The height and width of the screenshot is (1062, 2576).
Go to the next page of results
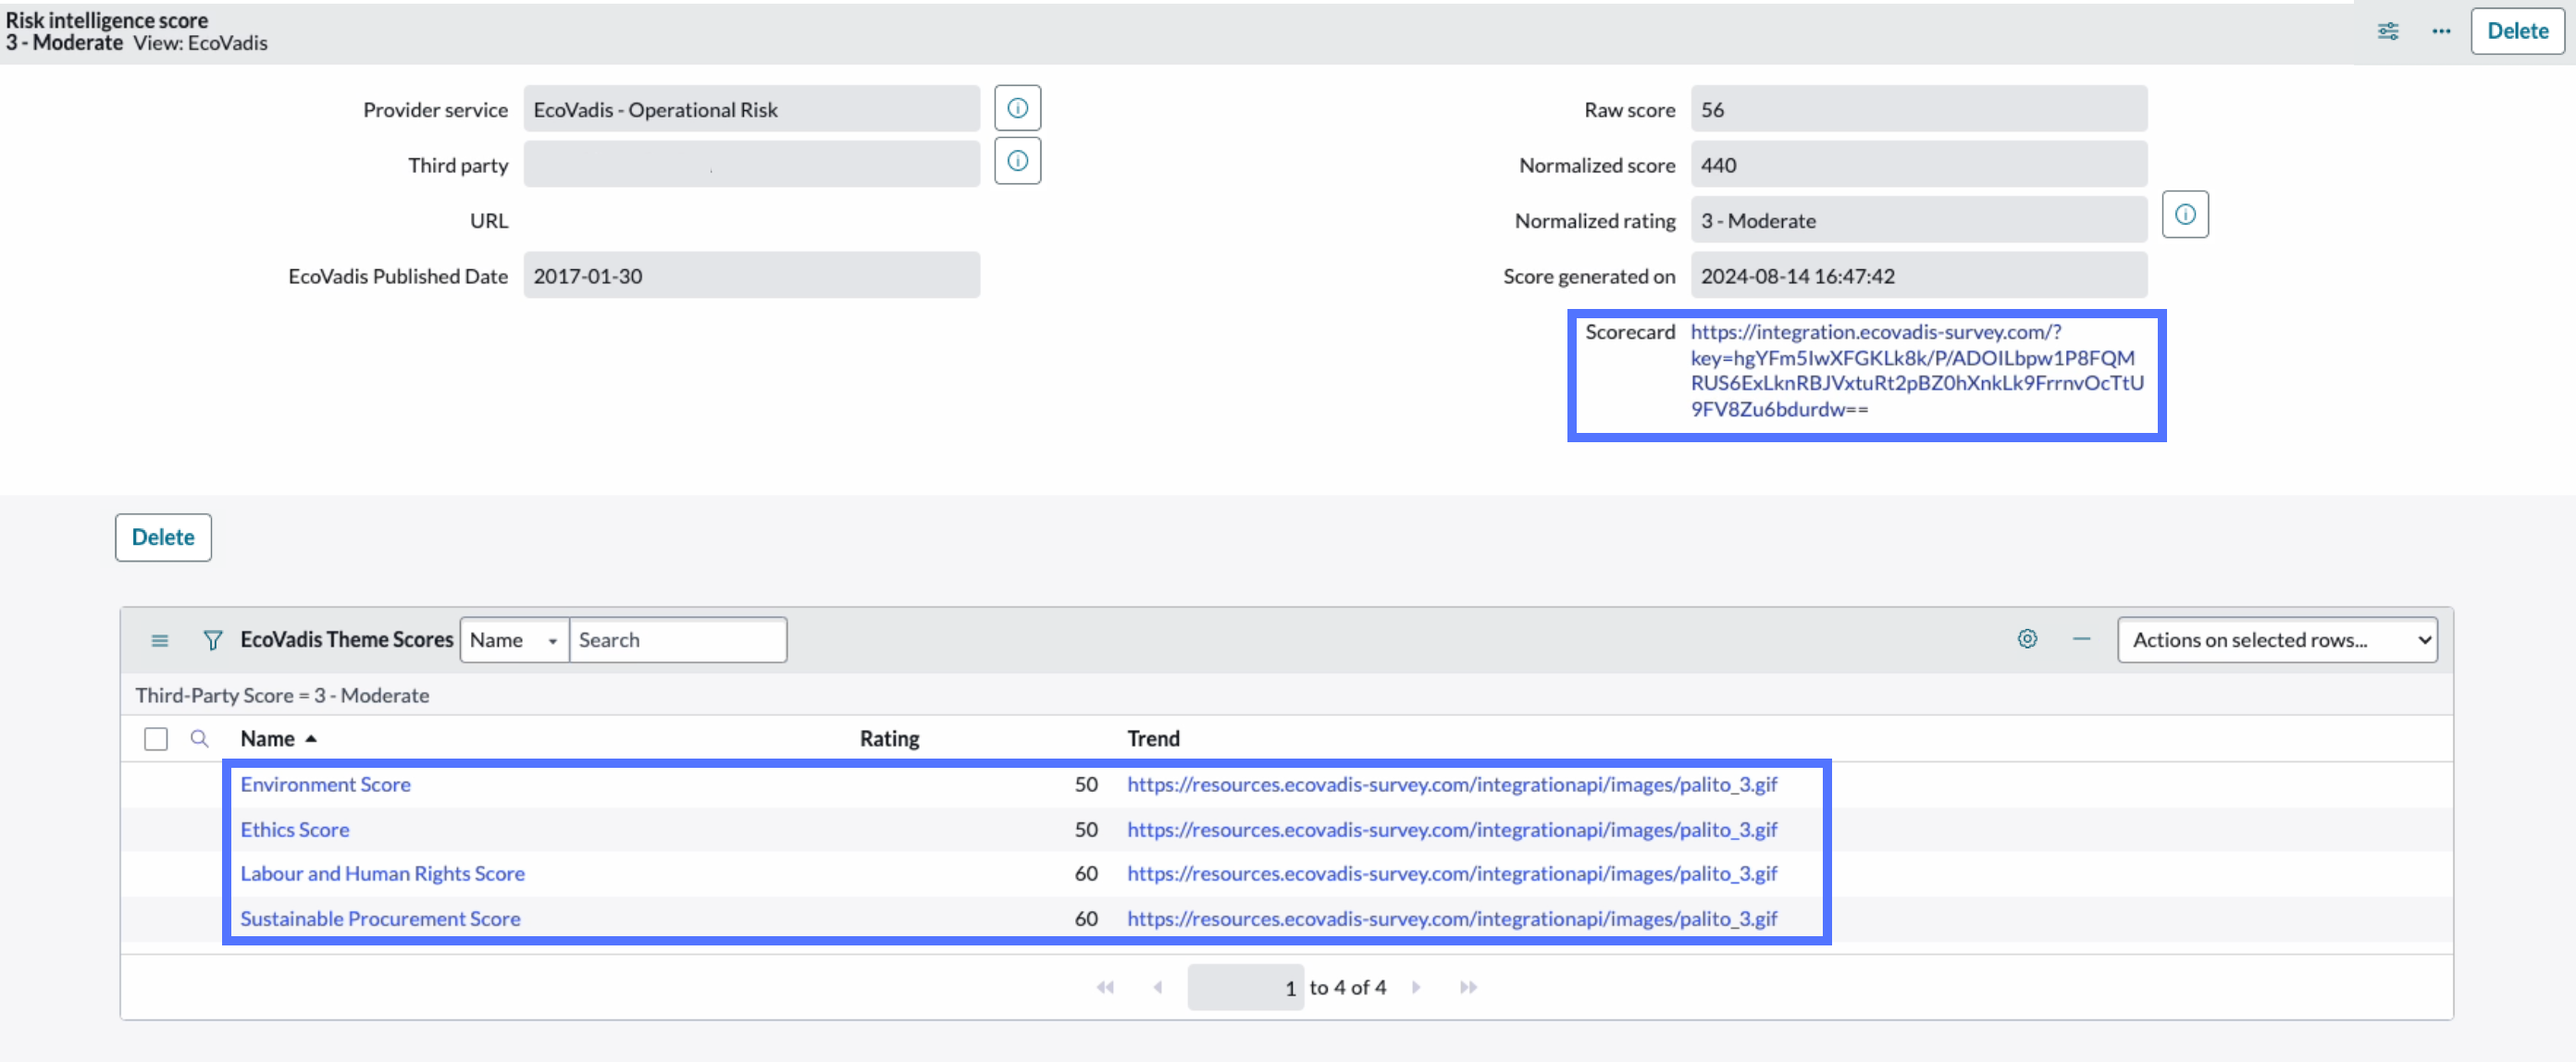[1416, 987]
